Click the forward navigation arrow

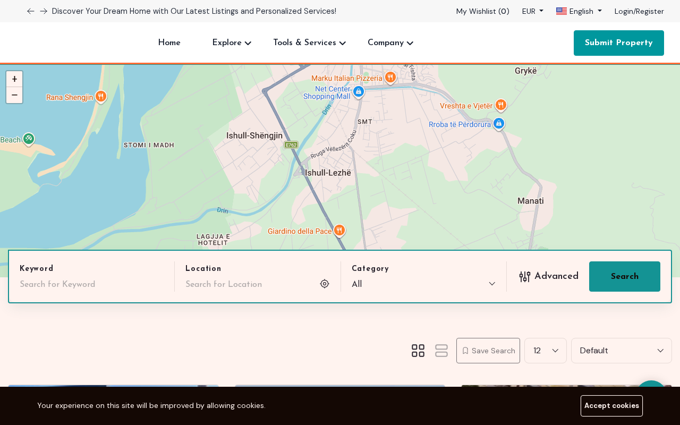43,11
